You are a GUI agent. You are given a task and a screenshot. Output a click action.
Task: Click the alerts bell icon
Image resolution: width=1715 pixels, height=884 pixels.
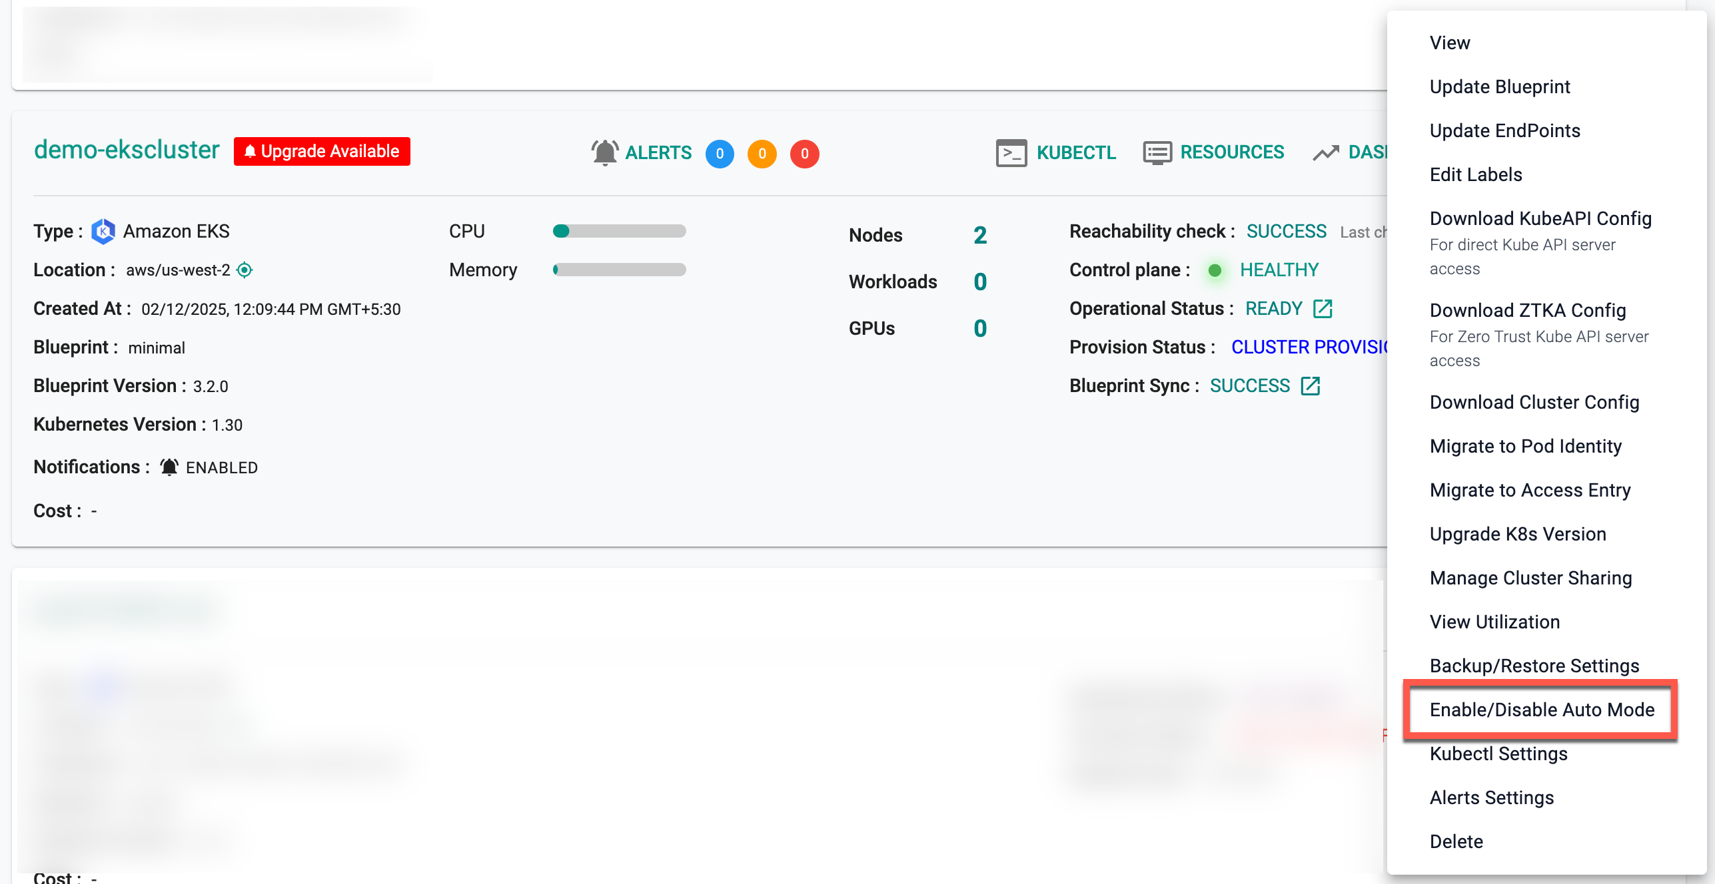click(x=604, y=152)
